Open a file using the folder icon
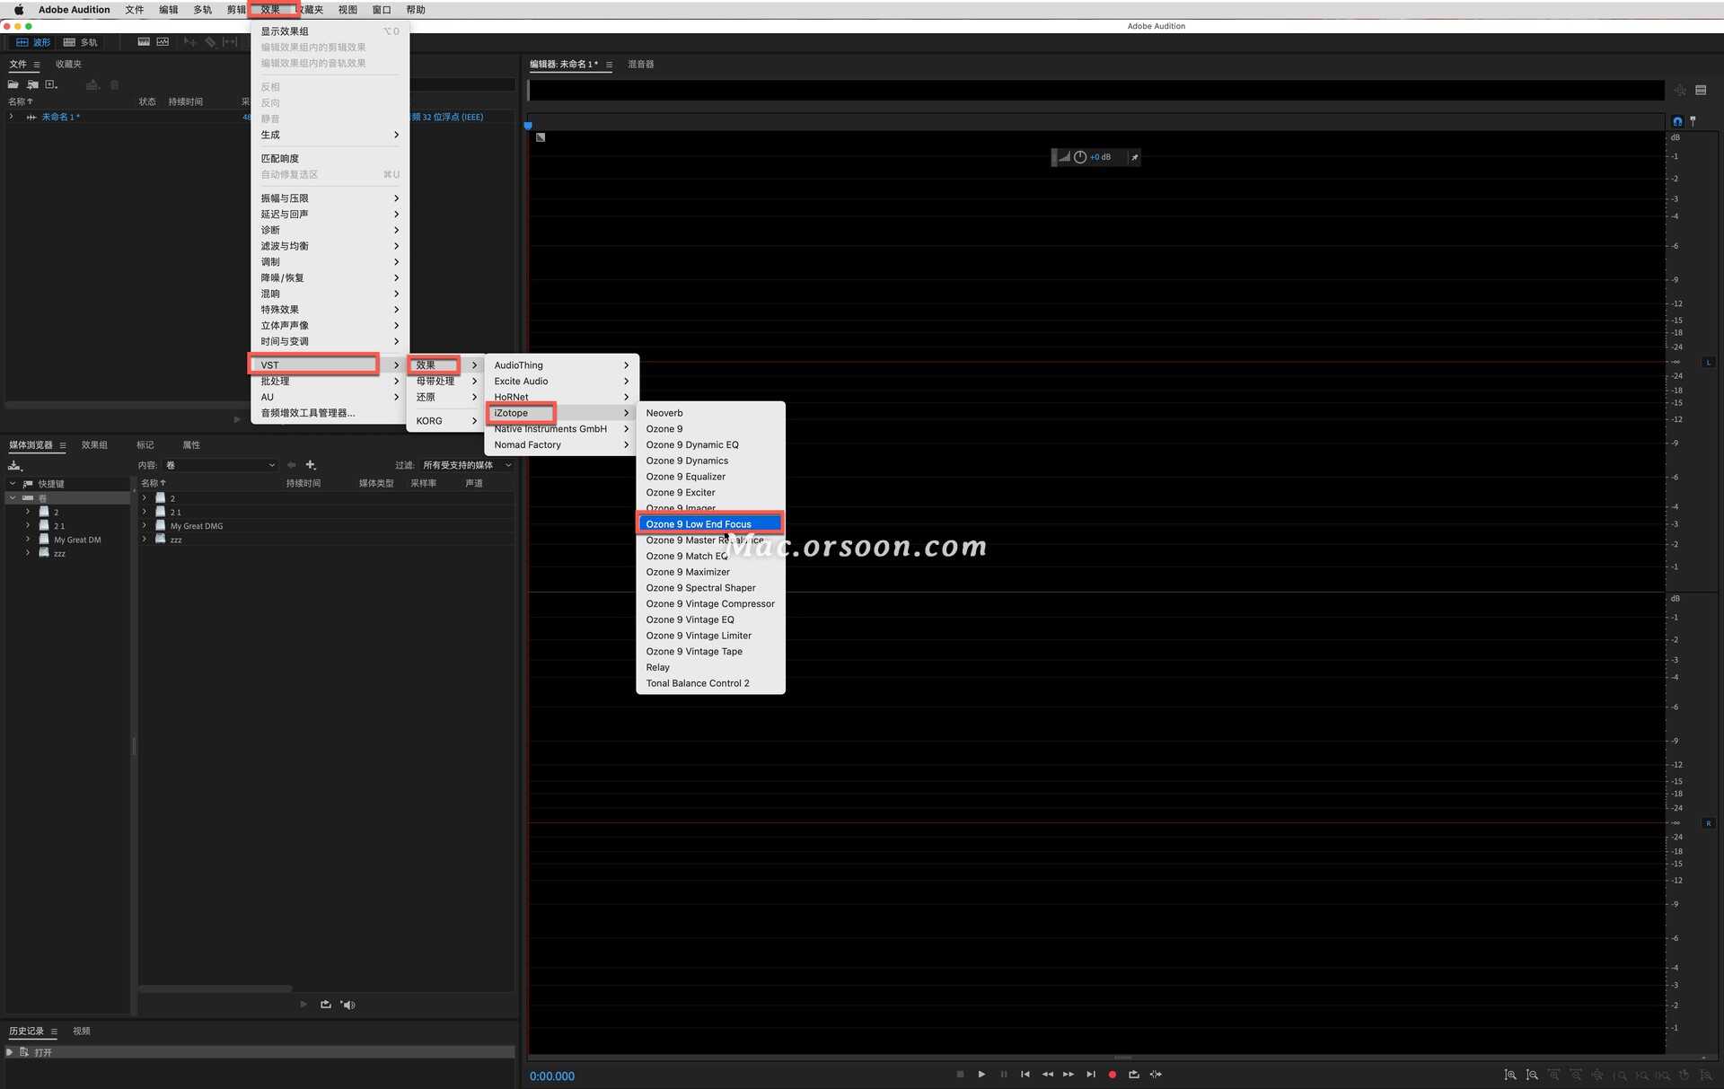The height and width of the screenshot is (1089, 1724). [x=12, y=83]
